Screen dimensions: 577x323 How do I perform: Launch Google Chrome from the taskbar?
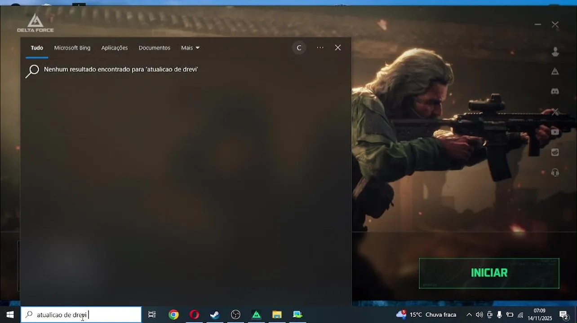point(173,314)
